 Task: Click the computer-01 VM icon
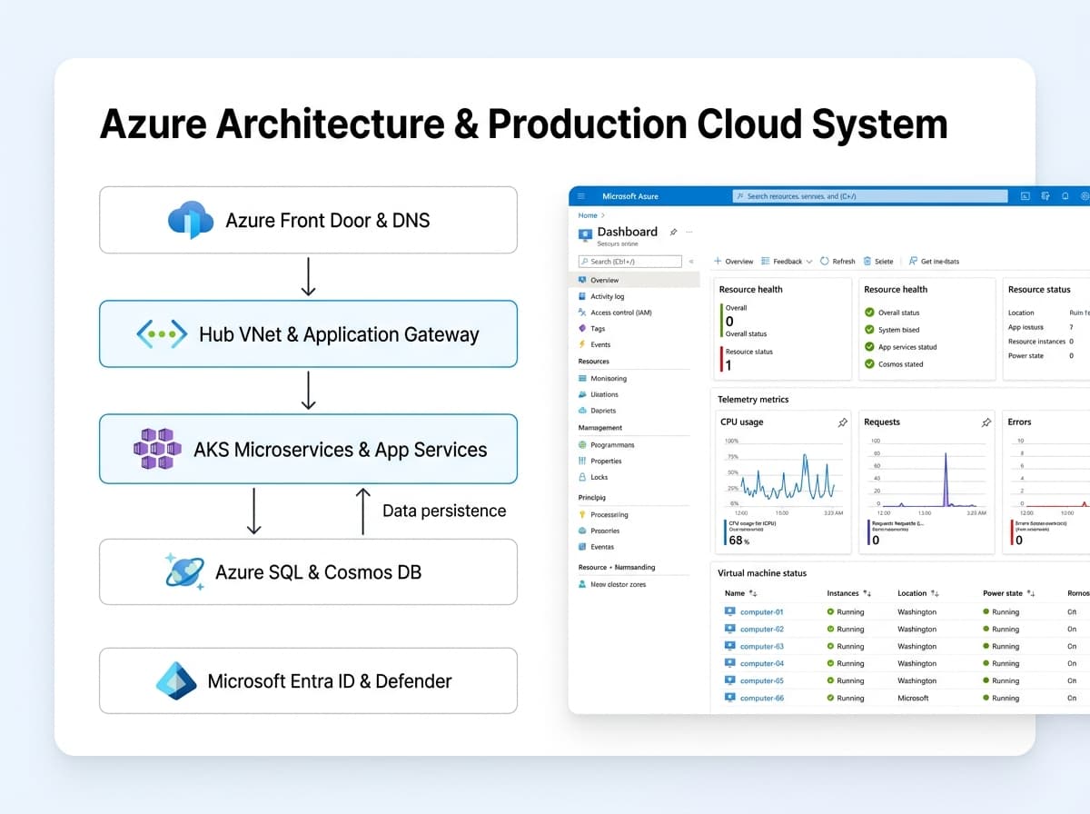pos(730,611)
